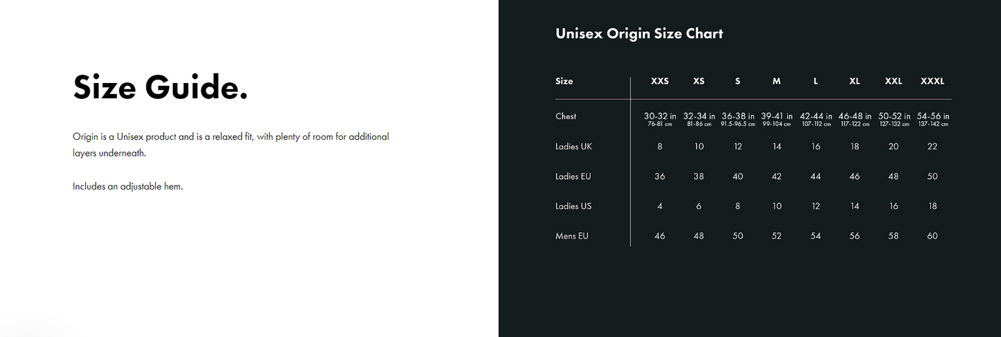The image size is (1001, 337).
Task: Select the XL column header
Action: click(854, 81)
